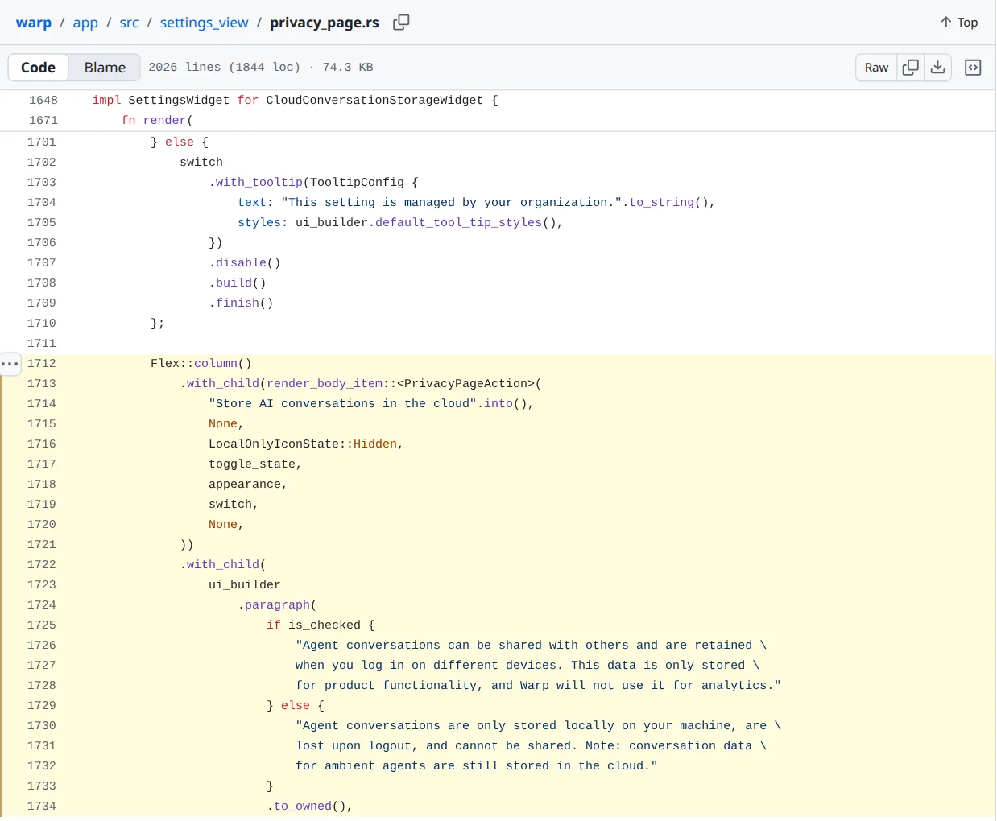Screen dimensions: 997x821
Task: Open the symbols panel icon
Action: click(x=973, y=68)
